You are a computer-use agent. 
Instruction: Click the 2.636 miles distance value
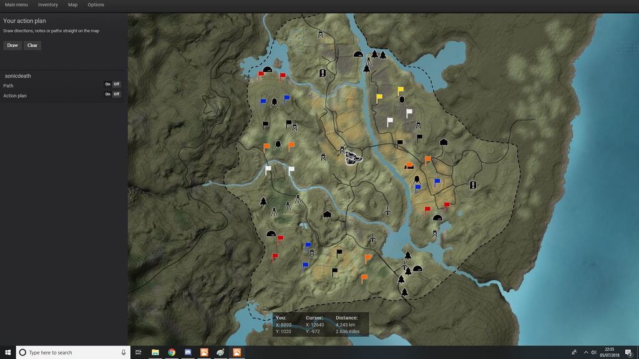pyautogui.click(x=348, y=332)
